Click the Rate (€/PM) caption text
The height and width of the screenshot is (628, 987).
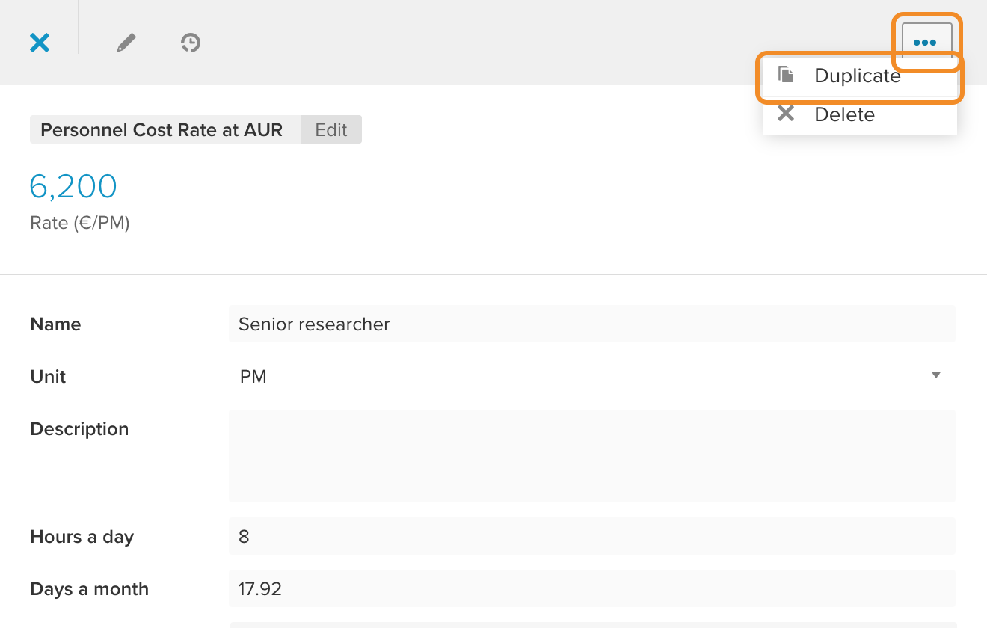tap(80, 223)
